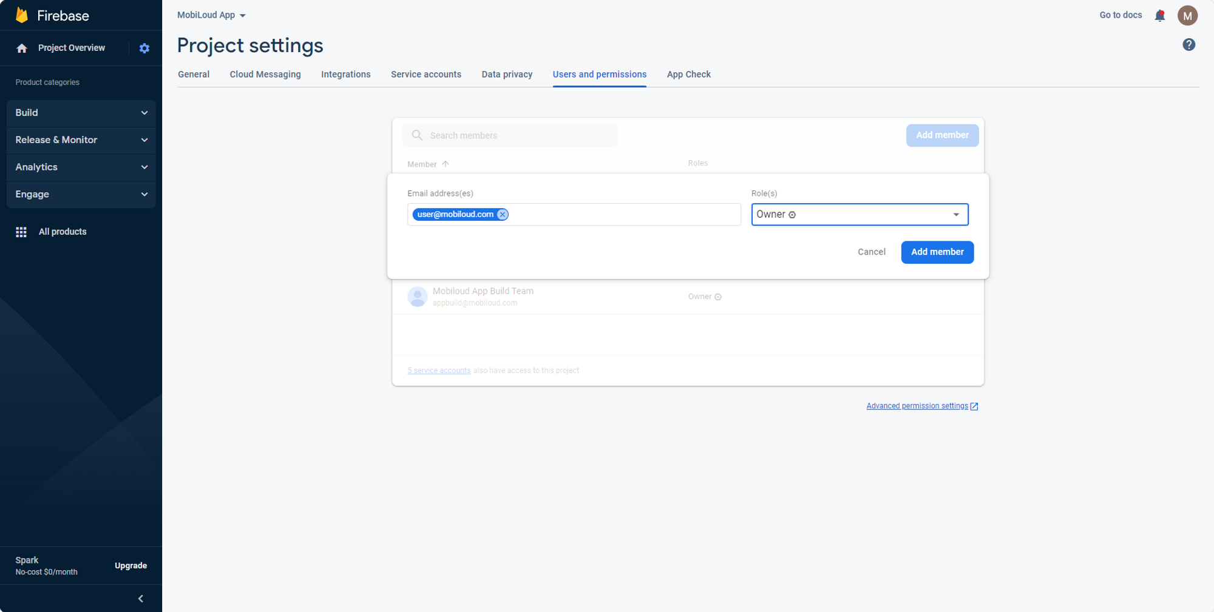
Task: Click the appbuild@mobiloud.com email text
Action: [475, 303]
